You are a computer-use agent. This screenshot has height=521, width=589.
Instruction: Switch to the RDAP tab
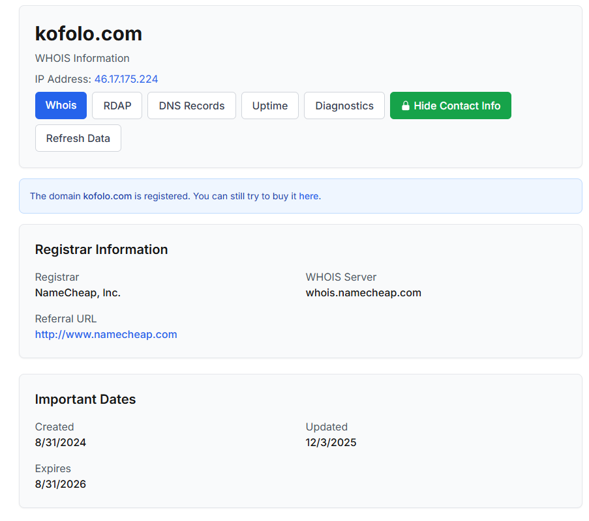(117, 105)
